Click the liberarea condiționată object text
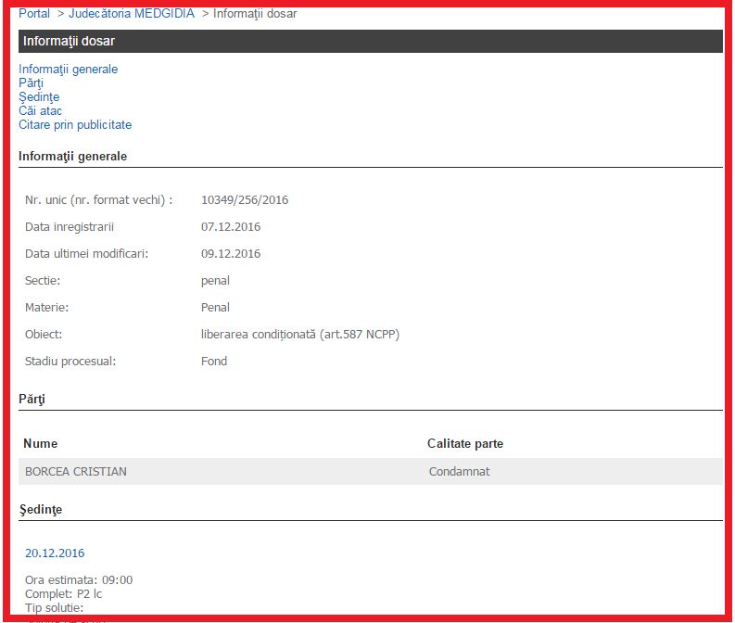This screenshot has width=735, height=623. (x=299, y=335)
